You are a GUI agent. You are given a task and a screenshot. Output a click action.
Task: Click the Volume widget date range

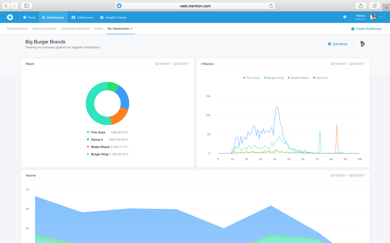pos(348,175)
